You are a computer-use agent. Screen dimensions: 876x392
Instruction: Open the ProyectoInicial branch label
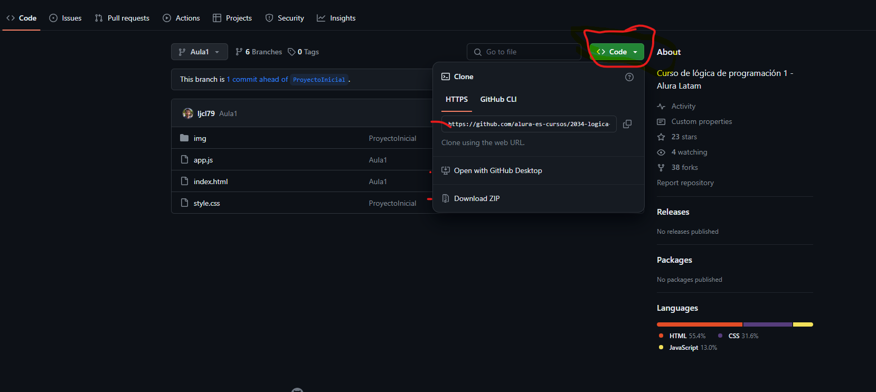pos(319,80)
